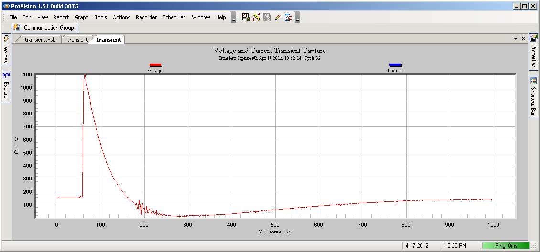Click the toolbar drag handle before File
Screen dimensions: 540x252
click(x=4, y=18)
